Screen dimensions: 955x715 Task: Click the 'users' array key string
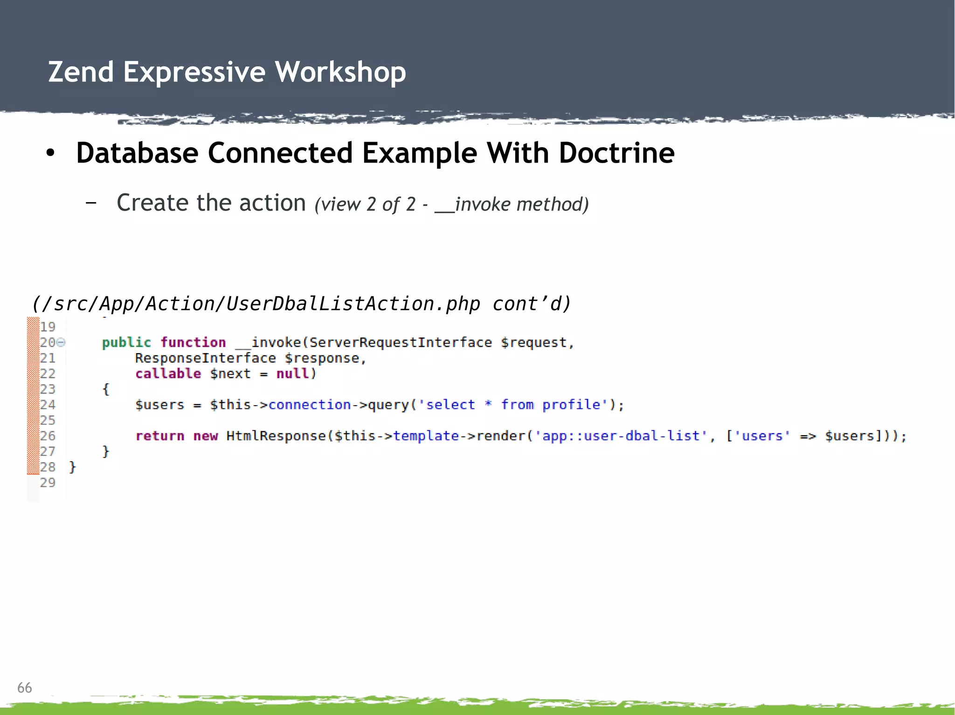click(762, 436)
